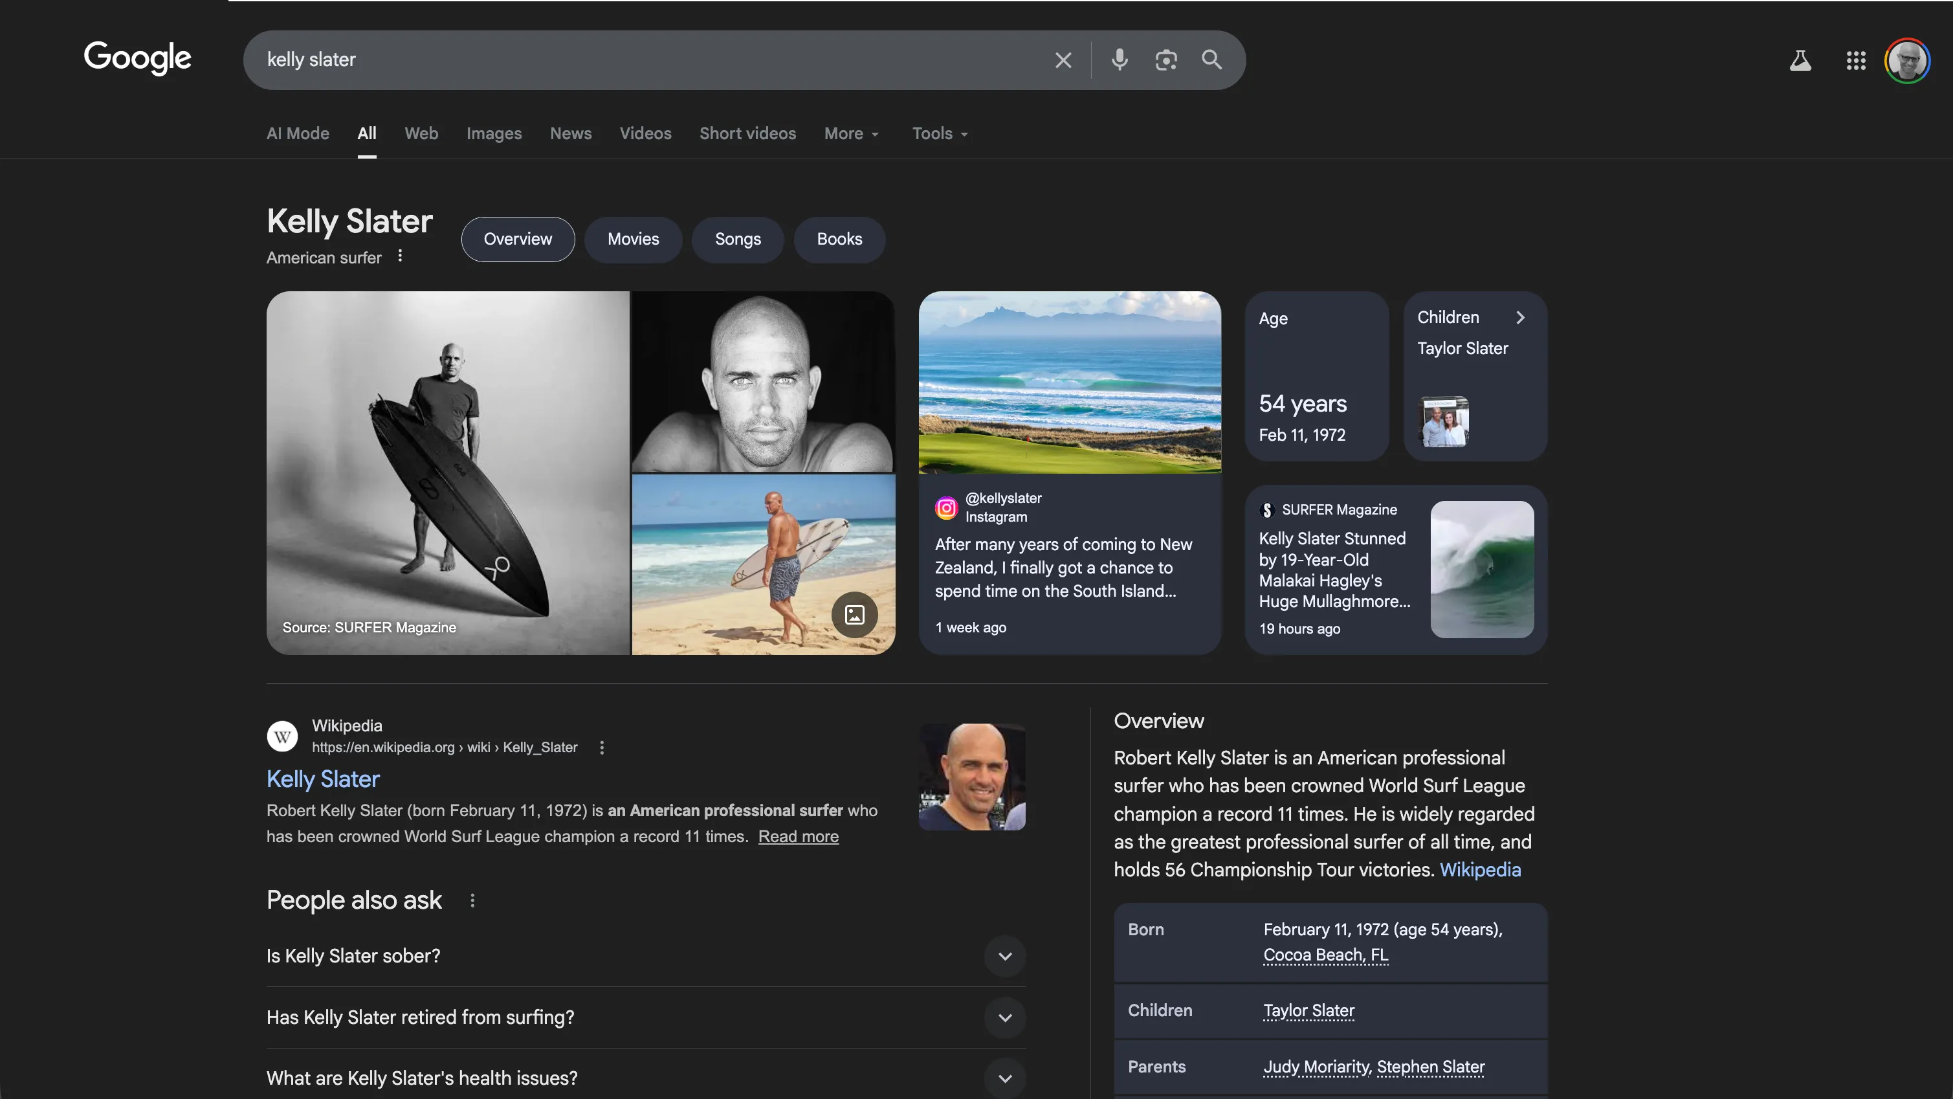Open the SURFER Magazine wave thumbnail
Screen dimensions: 1953x1099
coord(1481,569)
